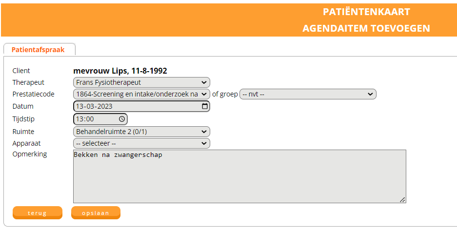
Task: Save the appointment with opslaan
Action: coord(96,213)
